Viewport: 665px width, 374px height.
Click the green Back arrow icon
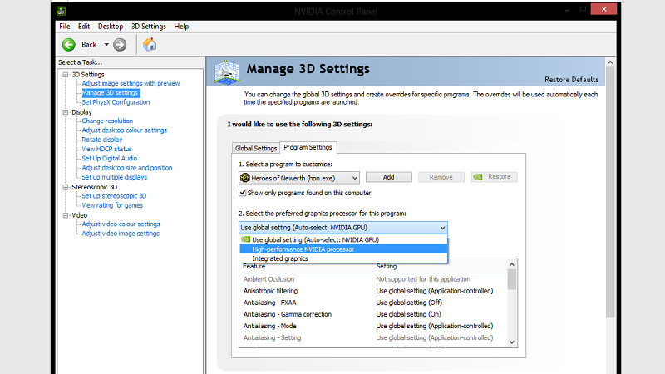pos(68,44)
